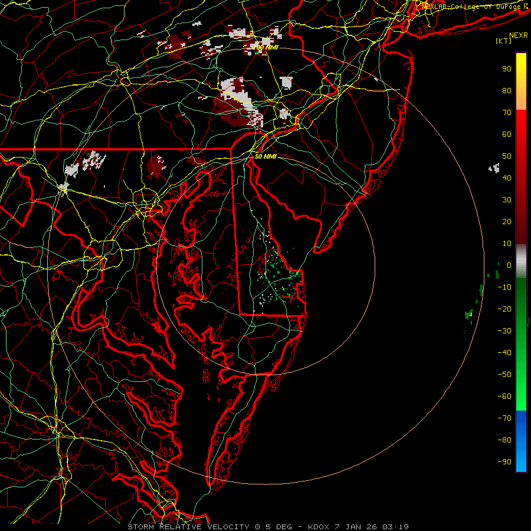Select the yellow top segment of the color bar

pos(521,81)
